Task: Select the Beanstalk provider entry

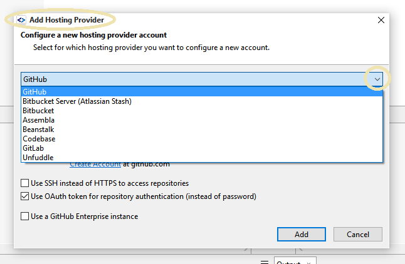Action: click(x=39, y=129)
